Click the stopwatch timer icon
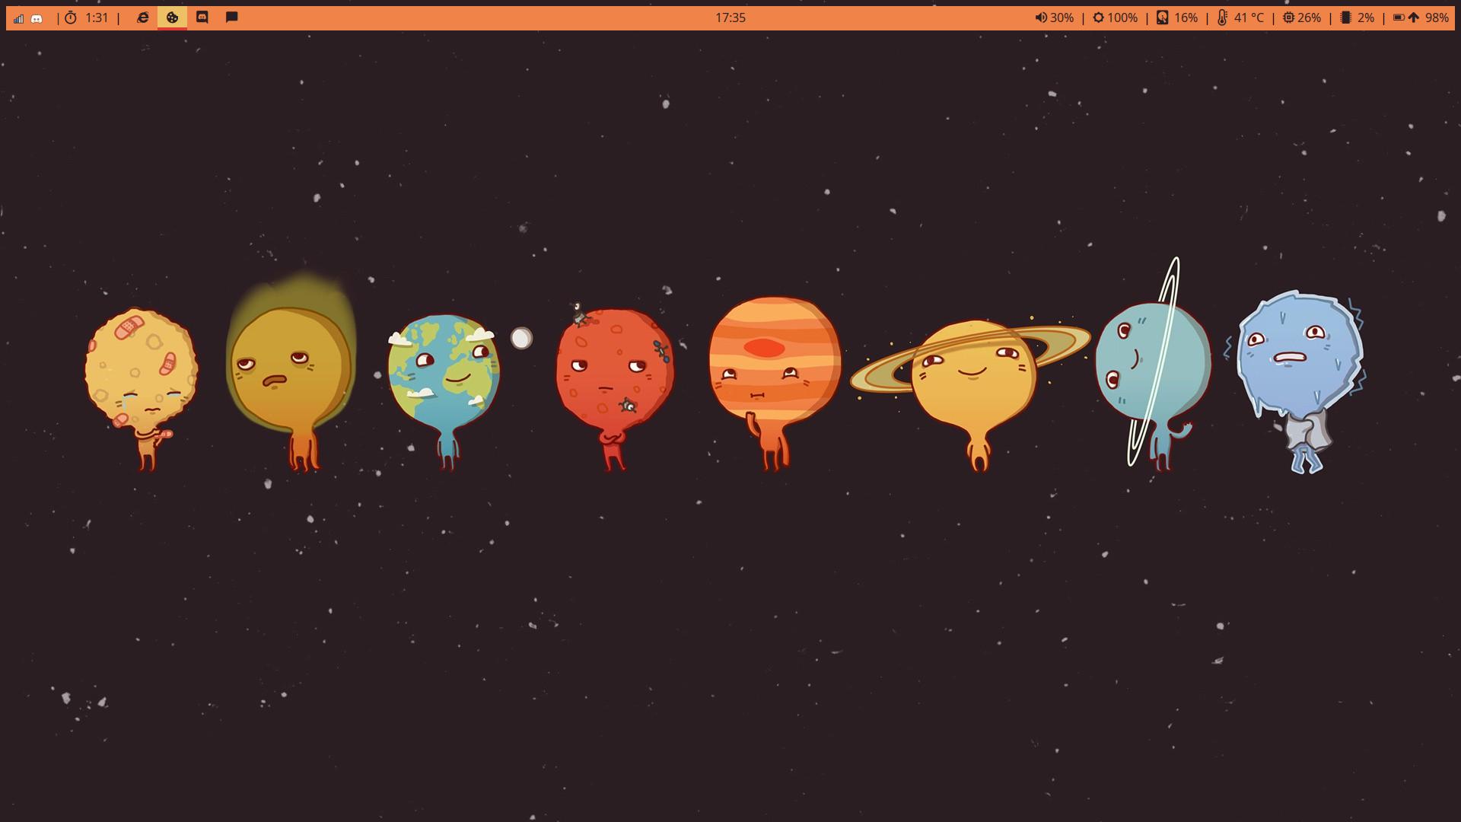The height and width of the screenshot is (822, 1461). point(71,18)
